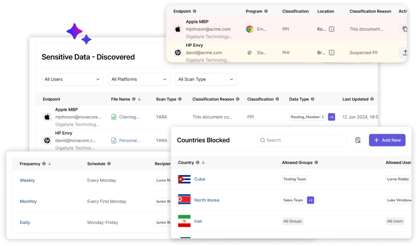
Task: Click the info icon next to Ko... location
Action: coord(331,29)
